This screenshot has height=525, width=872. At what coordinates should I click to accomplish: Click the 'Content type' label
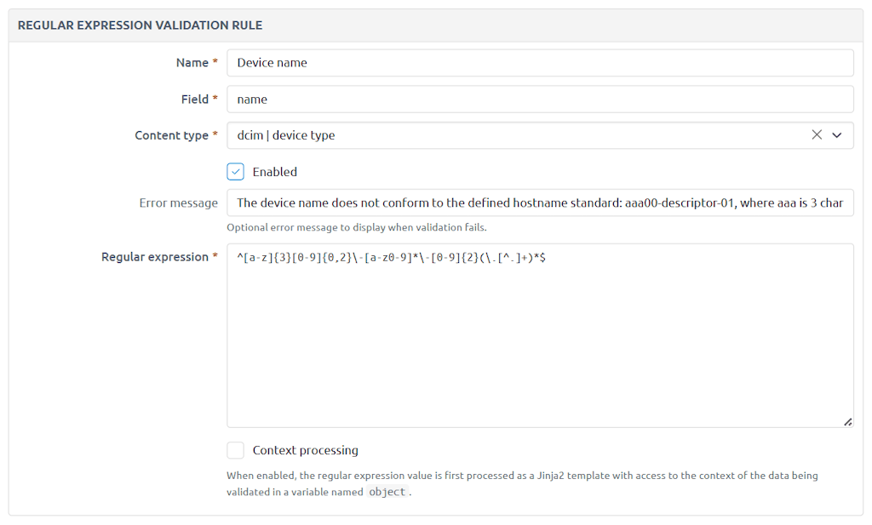(x=171, y=135)
